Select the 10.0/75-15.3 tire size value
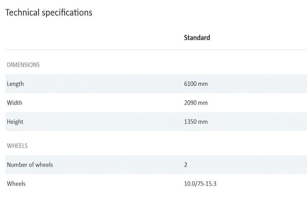The width and height of the screenshot is (307, 200). 200,184
